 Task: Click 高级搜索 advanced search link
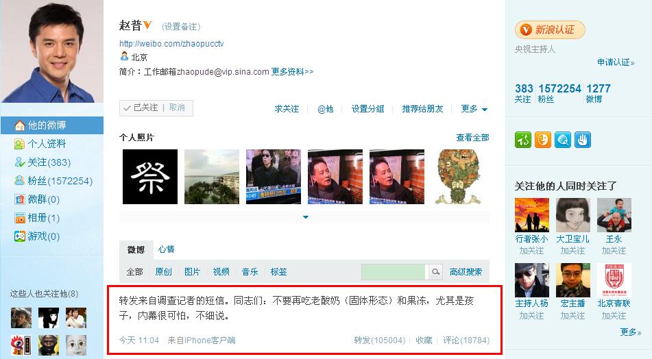(x=466, y=272)
